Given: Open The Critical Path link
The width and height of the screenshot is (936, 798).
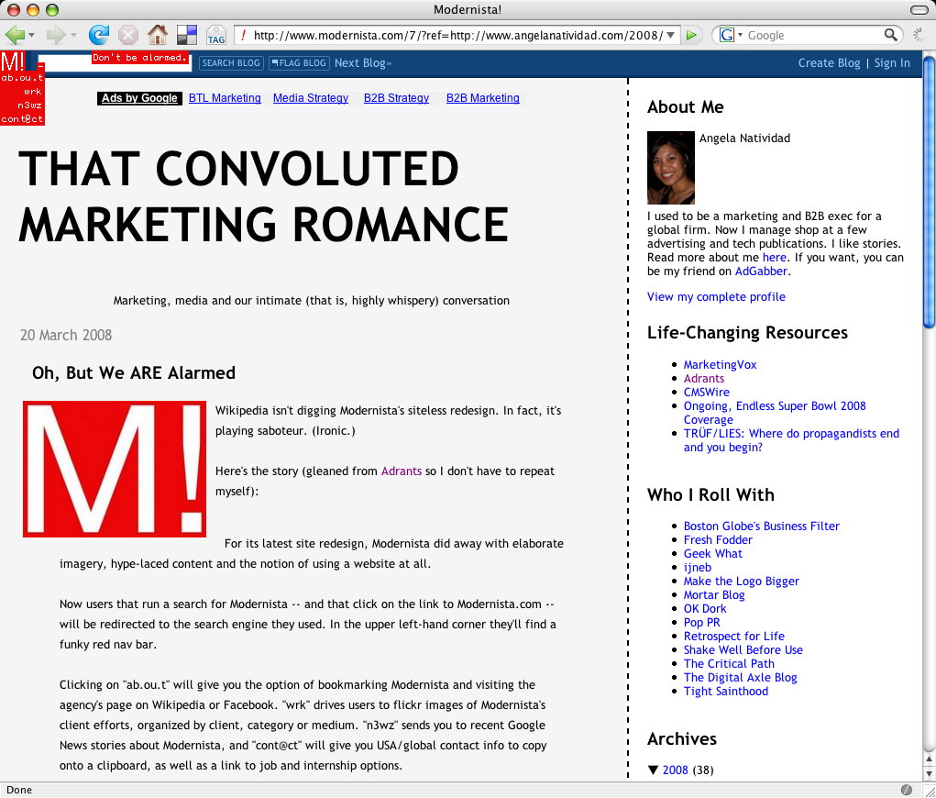Looking at the screenshot, I should click(x=729, y=663).
